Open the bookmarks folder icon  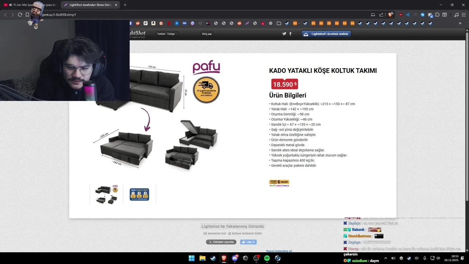279,23
